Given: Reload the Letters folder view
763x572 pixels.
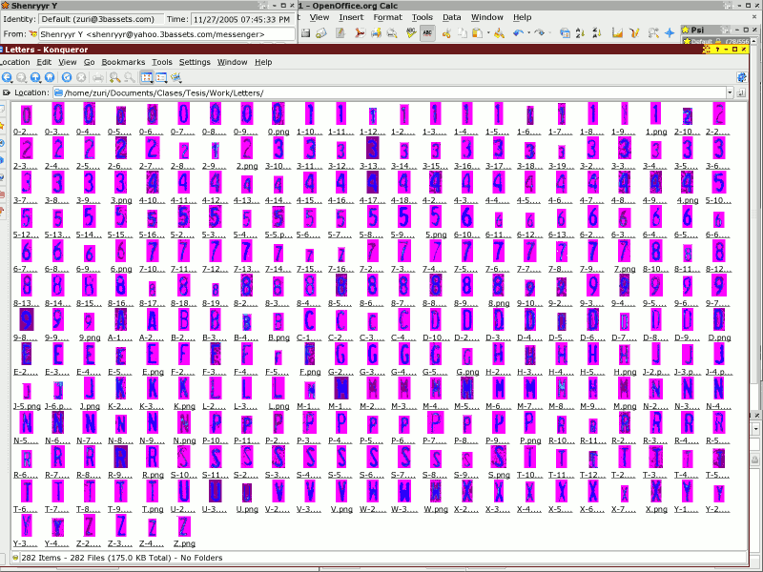Looking at the screenshot, I should pyautogui.click(x=65, y=77).
